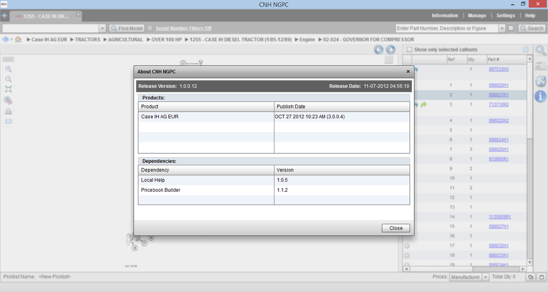This screenshot has width=548, height=292.
Task: Click the circle icon in Ref 18 row
Action: 407,255
